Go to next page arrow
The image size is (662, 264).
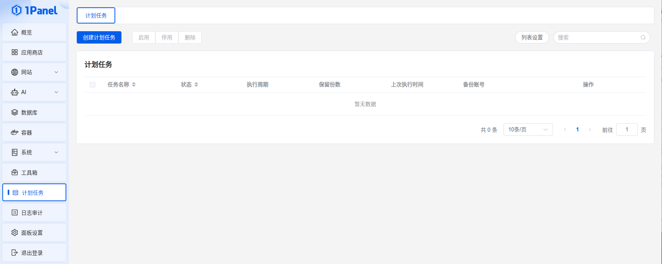tap(590, 129)
